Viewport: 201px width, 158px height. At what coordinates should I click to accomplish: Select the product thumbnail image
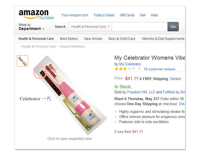point(23,61)
